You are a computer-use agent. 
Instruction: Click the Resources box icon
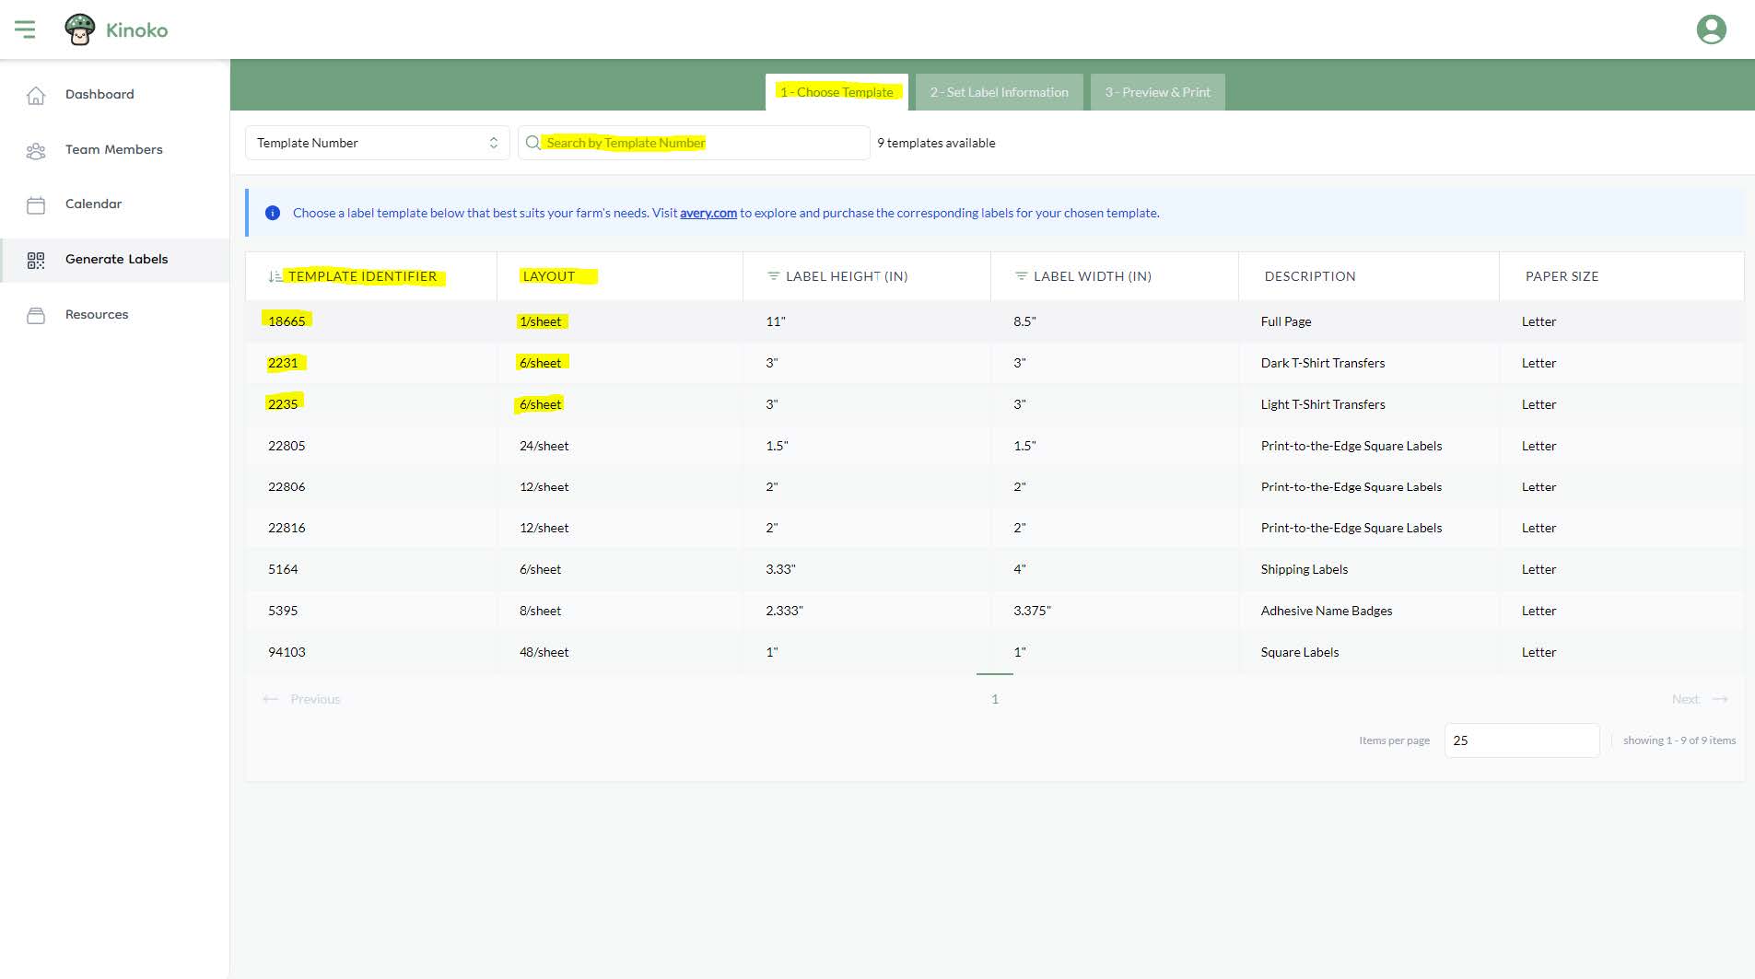tap(36, 315)
